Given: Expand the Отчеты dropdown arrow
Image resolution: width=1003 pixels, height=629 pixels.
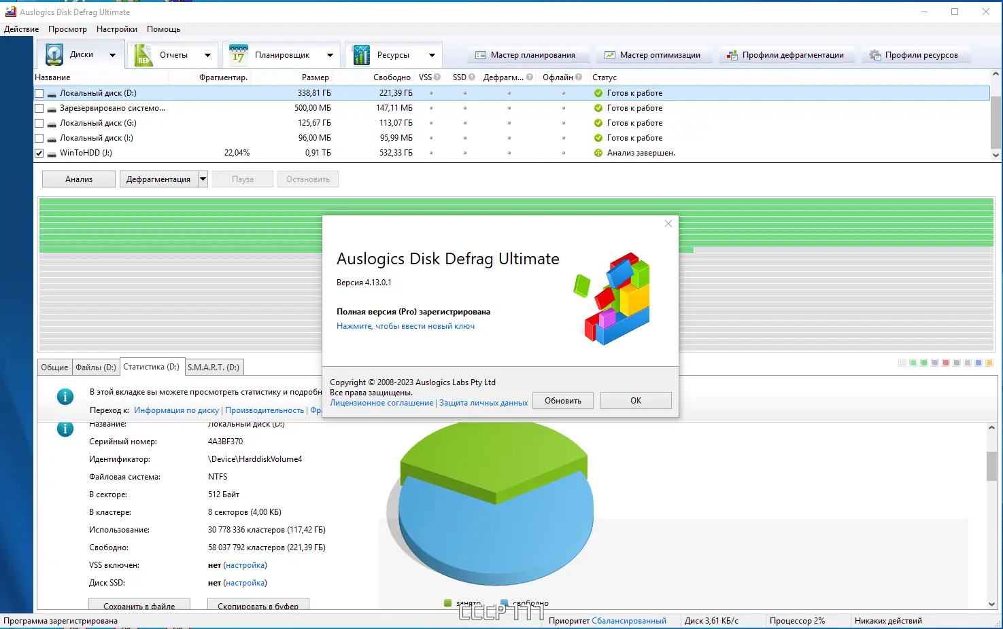Looking at the screenshot, I should (x=207, y=55).
